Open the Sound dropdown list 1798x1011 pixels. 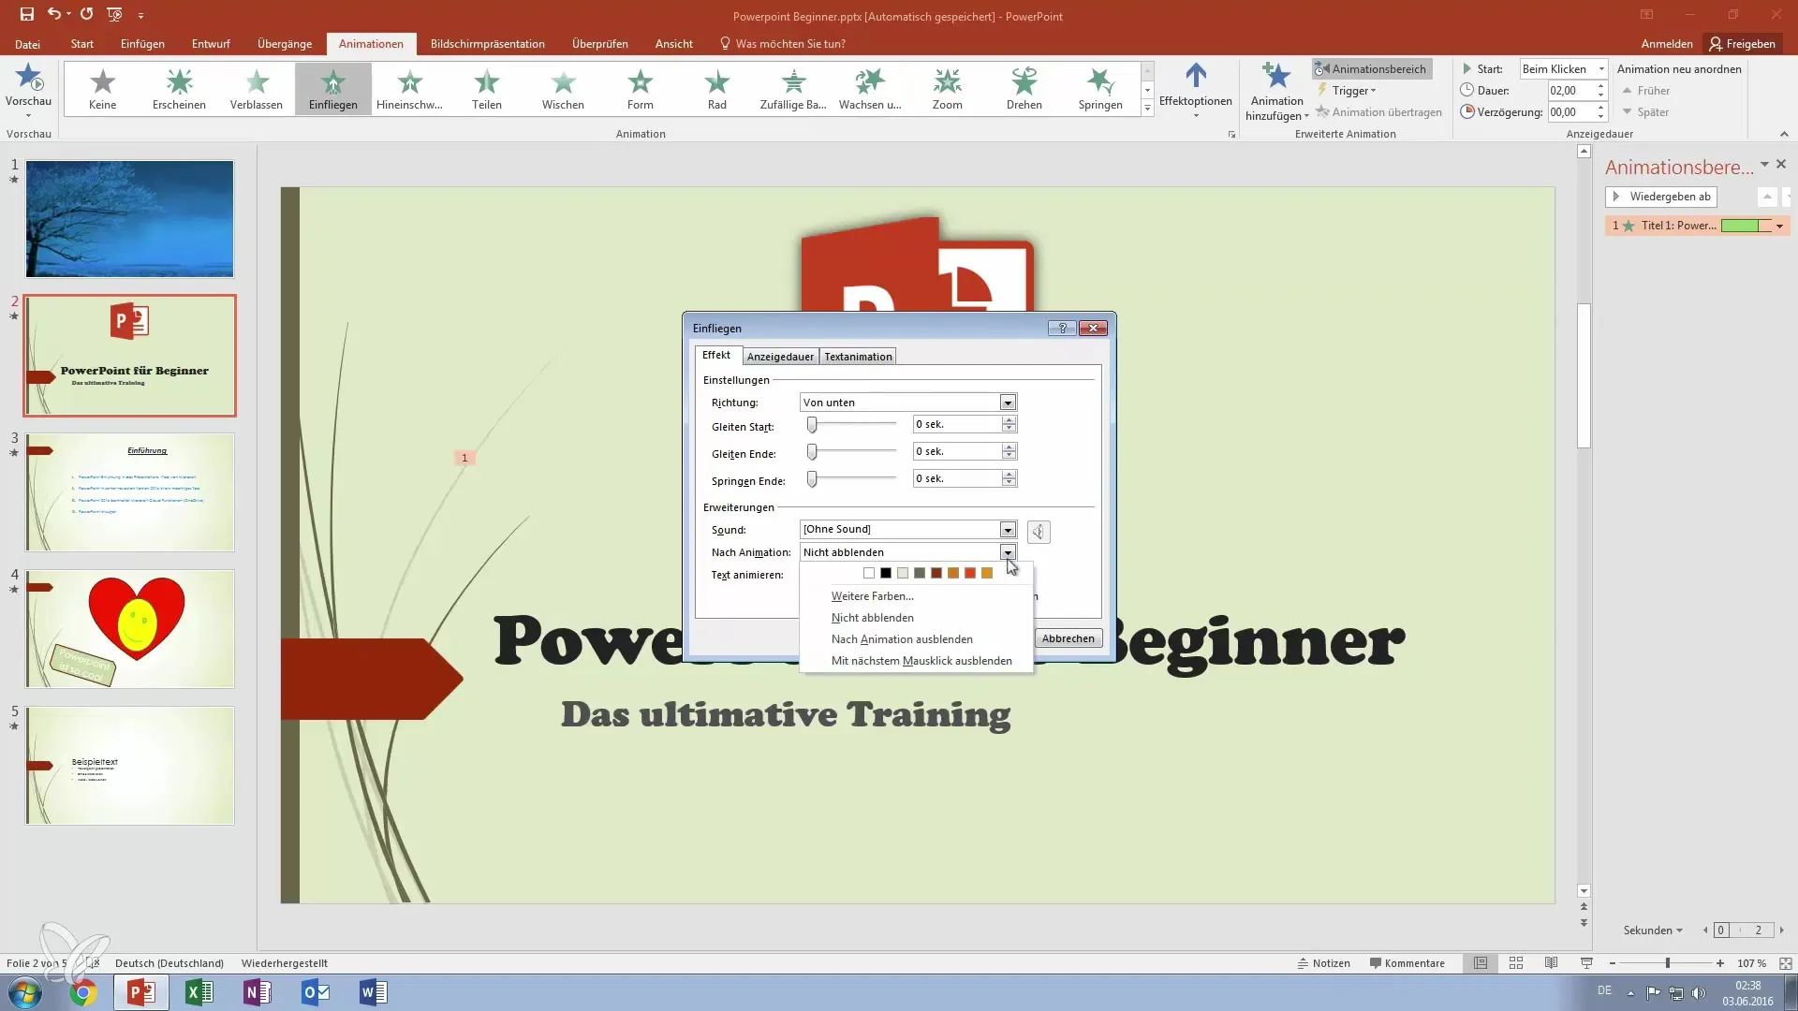1008,530
